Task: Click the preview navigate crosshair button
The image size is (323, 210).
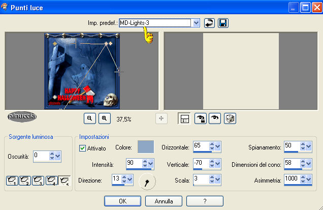Action: pyautogui.click(x=162, y=118)
